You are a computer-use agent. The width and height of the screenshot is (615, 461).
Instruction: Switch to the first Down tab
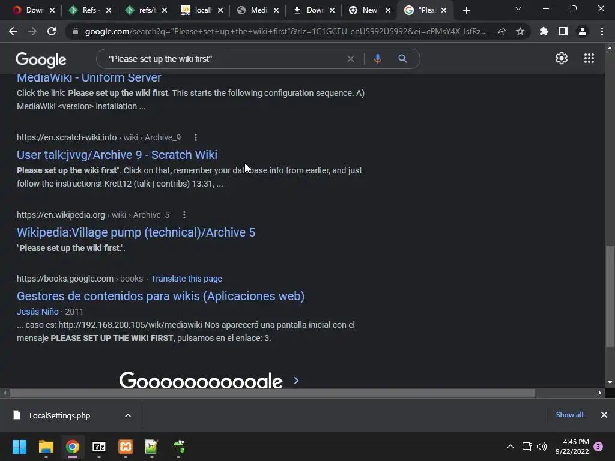pos(33,10)
